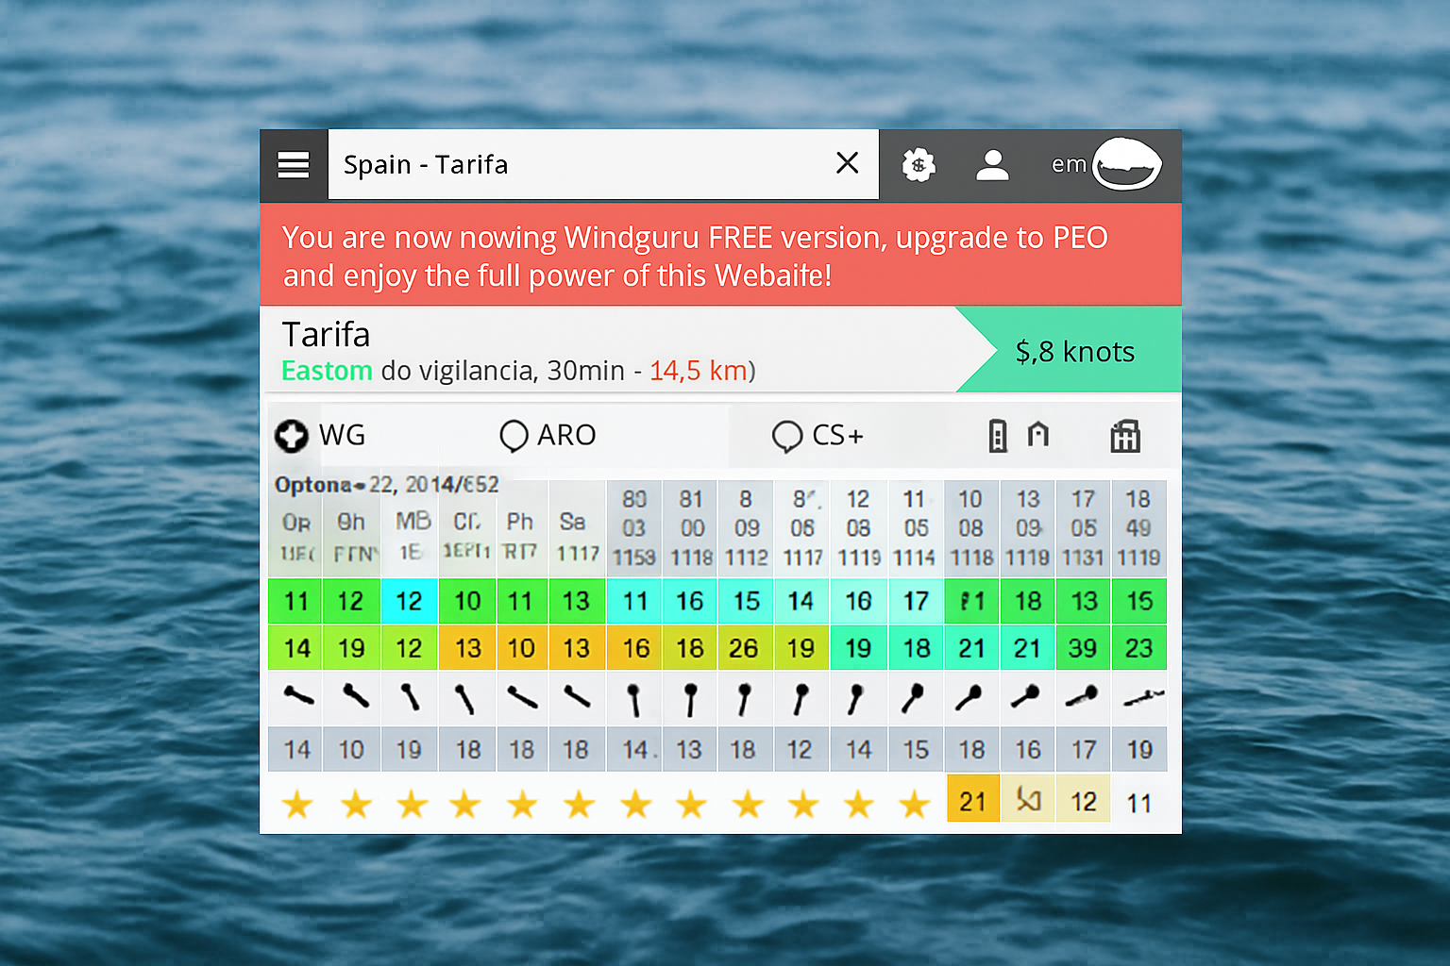The image size is (1450, 966).
Task: Select the WG forecast model
Action: pyautogui.click(x=321, y=436)
